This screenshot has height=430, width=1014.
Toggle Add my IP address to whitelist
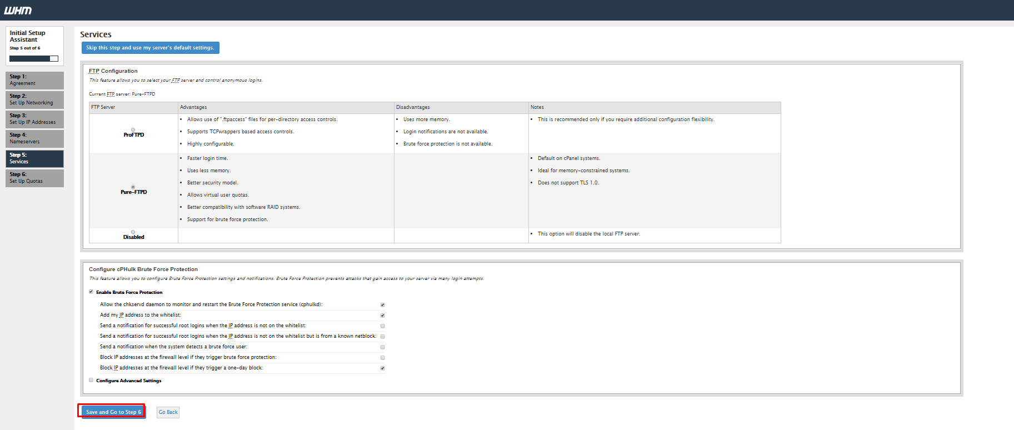pyautogui.click(x=382, y=315)
